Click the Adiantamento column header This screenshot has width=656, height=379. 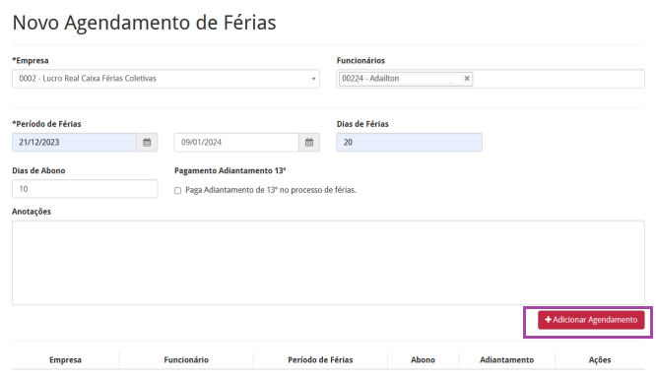point(506,359)
